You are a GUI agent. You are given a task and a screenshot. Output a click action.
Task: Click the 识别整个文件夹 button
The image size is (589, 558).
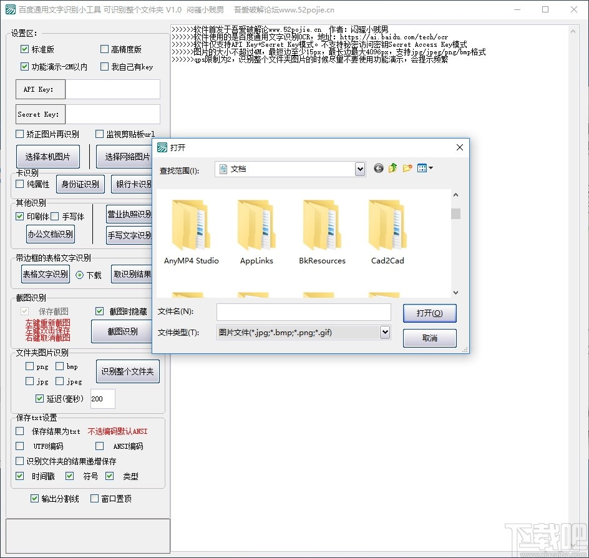coord(127,371)
